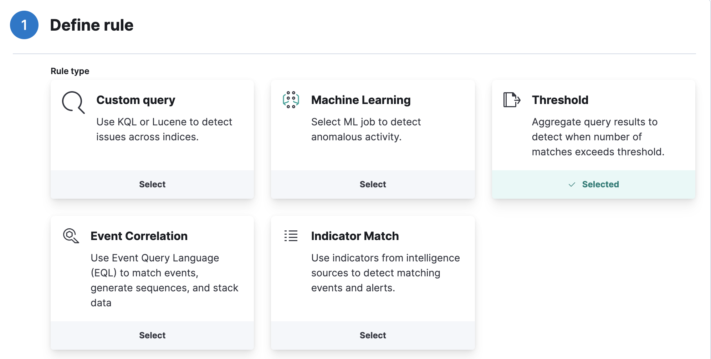Select the Indicator Match rule type
Viewport: 711px width, 359px height.
tap(373, 335)
